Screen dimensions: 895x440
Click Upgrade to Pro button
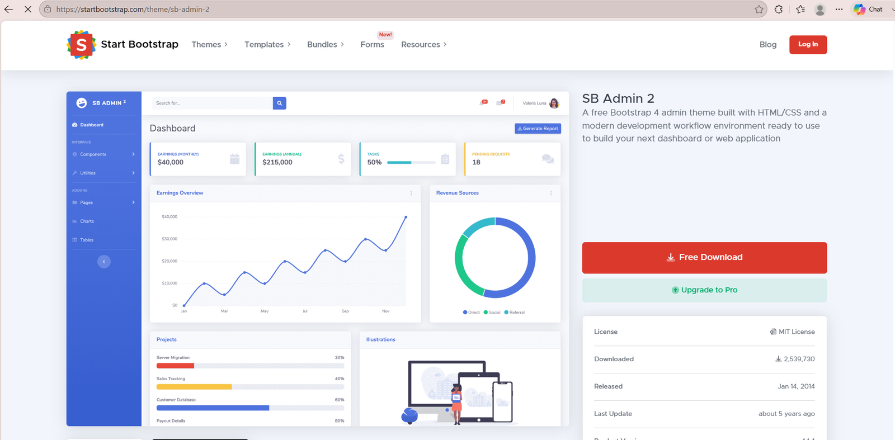tap(705, 290)
